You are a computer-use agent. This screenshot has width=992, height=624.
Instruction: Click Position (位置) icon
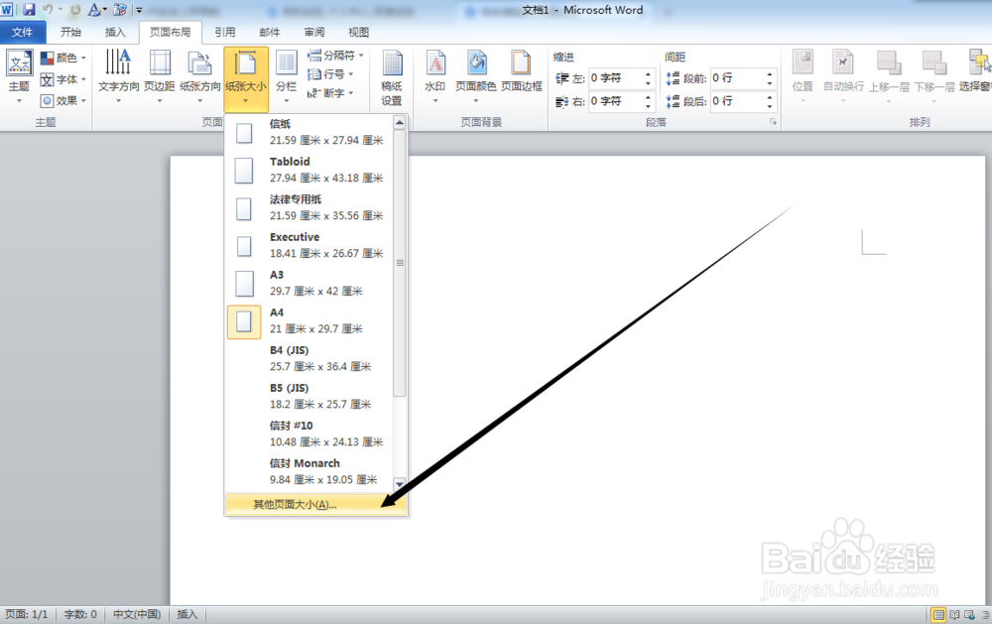pyautogui.click(x=803, y=62)
